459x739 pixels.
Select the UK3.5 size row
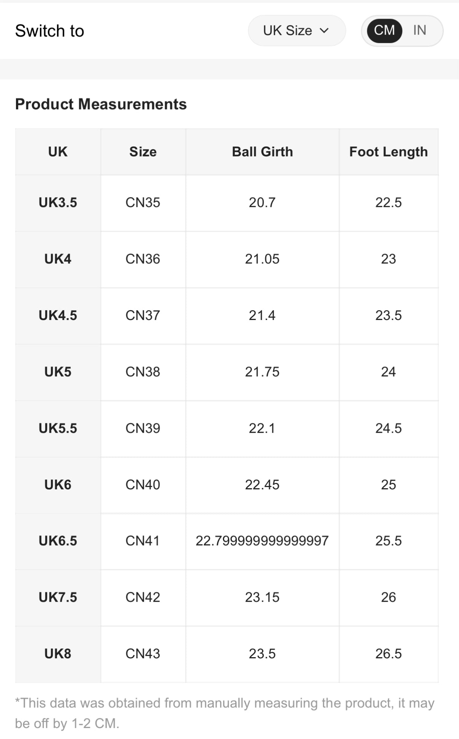58,202
